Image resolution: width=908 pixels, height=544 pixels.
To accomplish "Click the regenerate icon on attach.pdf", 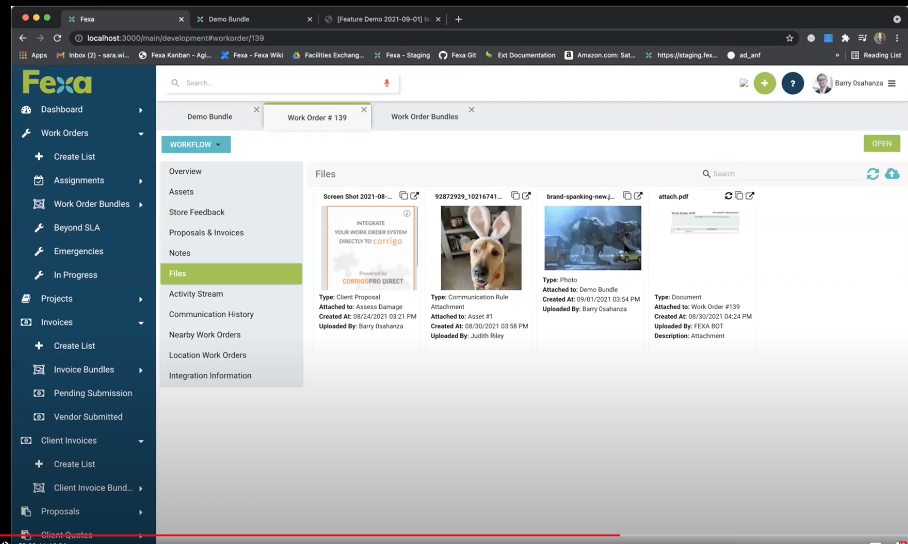I will [x=728, y=196].
